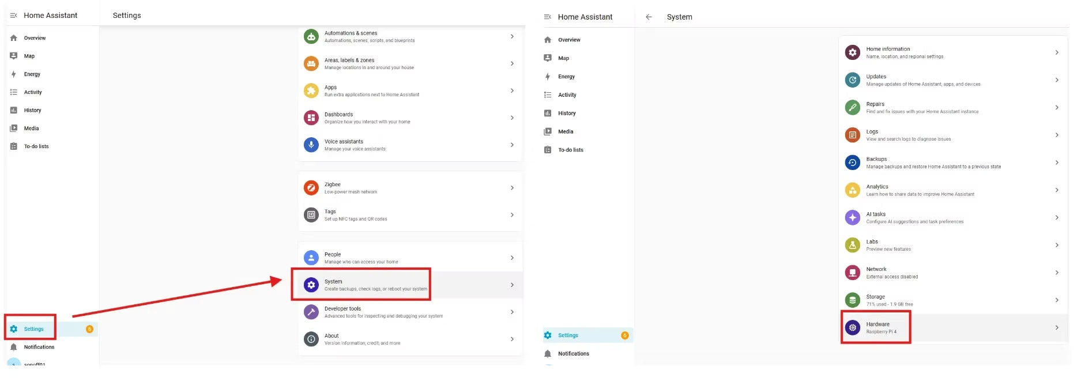
Task: Click the Home information icon in System window
Action: click(852, 52)
